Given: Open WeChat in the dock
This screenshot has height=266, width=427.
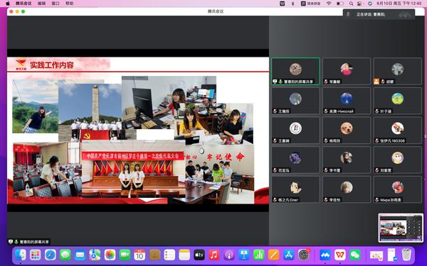Looking at the screenshot, I should pos(355,255).
